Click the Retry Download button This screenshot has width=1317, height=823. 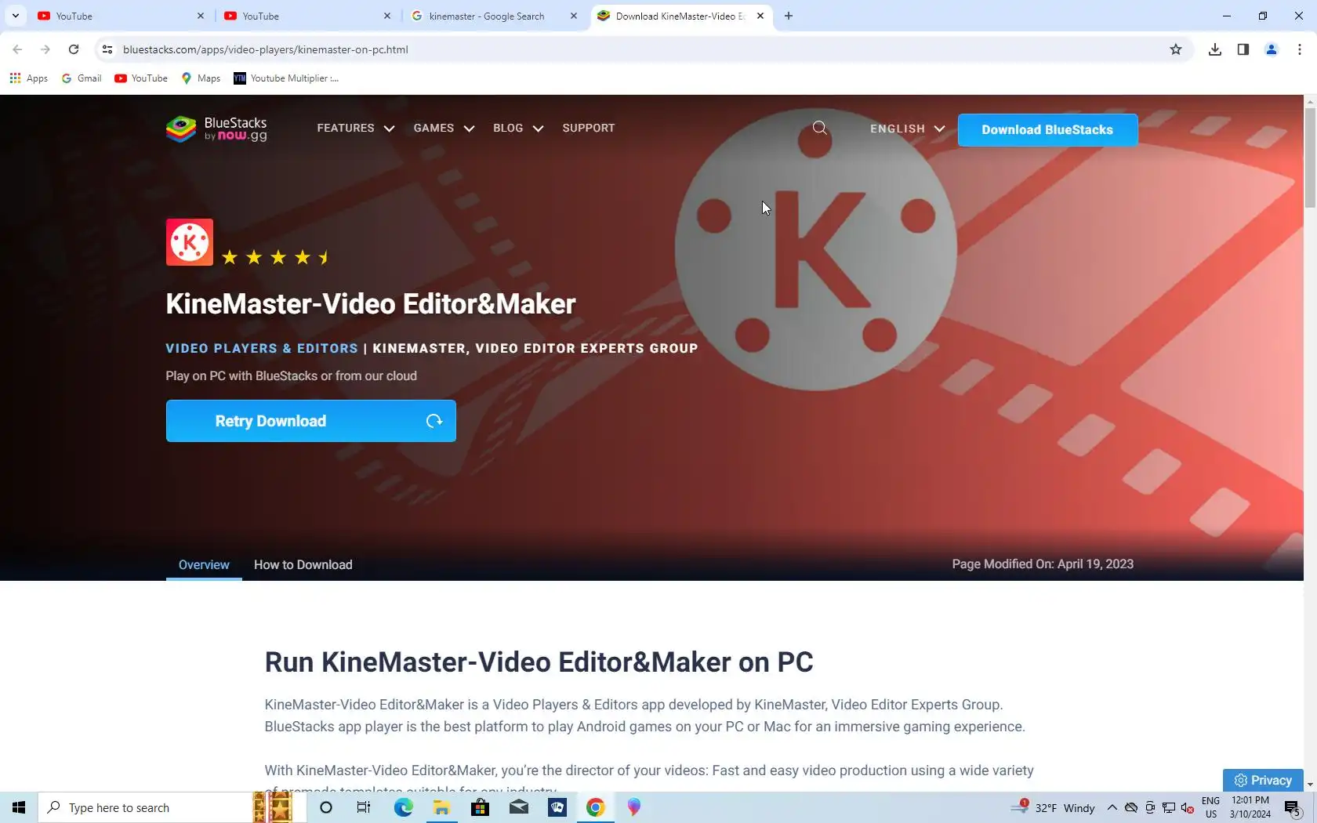(x=310, y=421)
